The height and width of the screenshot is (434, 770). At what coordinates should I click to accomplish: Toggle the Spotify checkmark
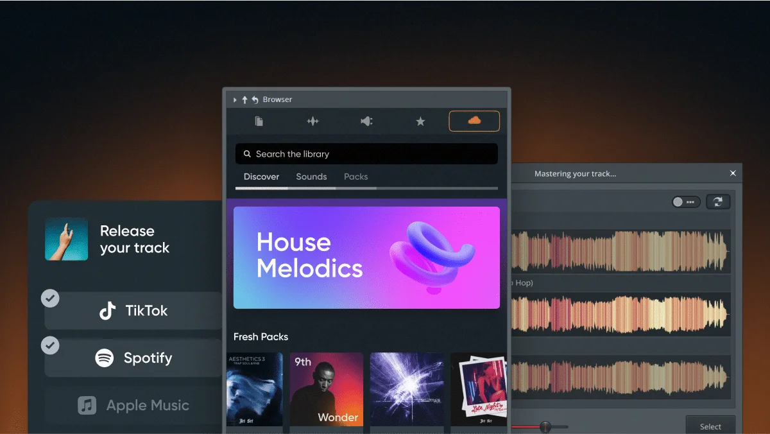point(50,345)
